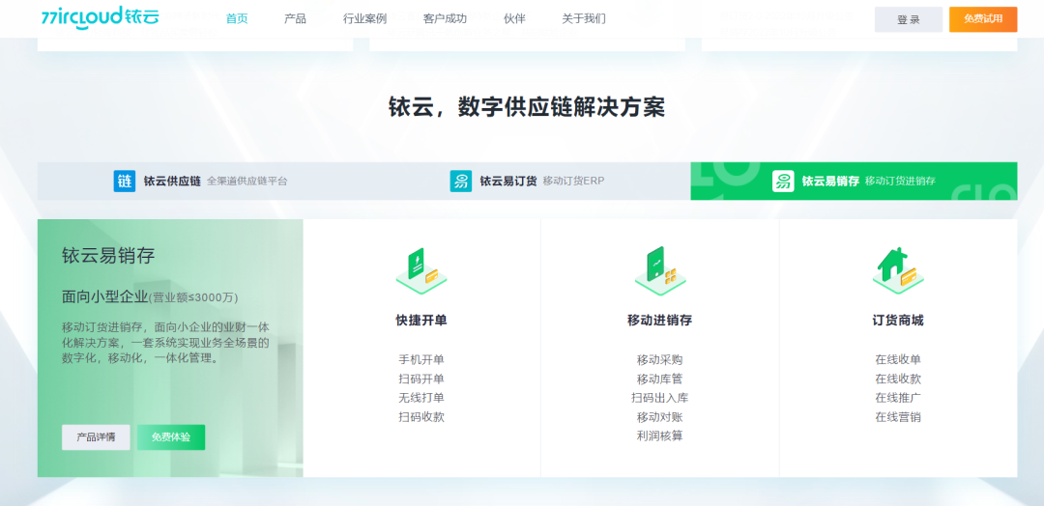Click the 77ircloud 铱云 logo
The image size is (1044, 506).
pyautogui.click(x=101, y=16)
